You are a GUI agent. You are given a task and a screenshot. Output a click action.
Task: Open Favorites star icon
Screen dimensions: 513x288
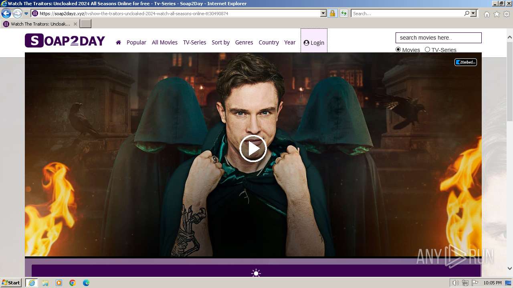tap(497, 14)
